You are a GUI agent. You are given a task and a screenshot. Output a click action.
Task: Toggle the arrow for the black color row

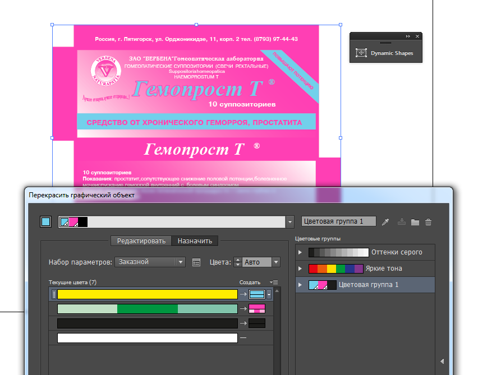tap(243, 323)
